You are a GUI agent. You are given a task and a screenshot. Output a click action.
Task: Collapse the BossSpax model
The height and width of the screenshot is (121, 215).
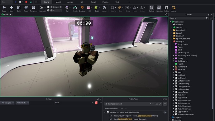(172, 41)
